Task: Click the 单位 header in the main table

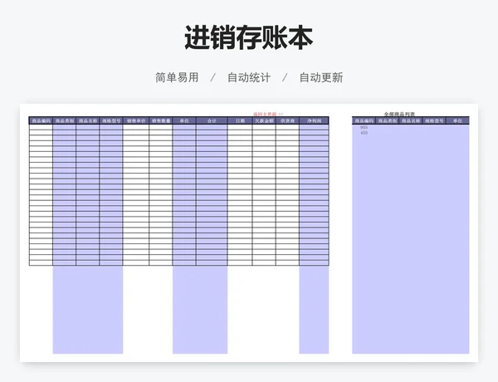Action: pos(184,120)
